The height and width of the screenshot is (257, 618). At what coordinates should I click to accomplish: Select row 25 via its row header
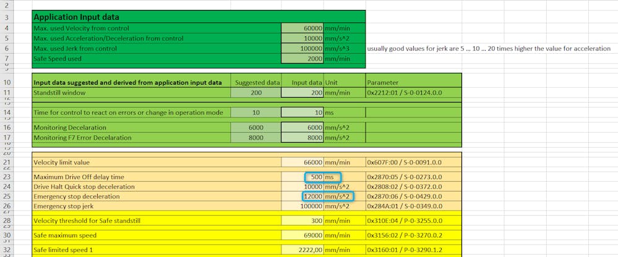point(7,196)
